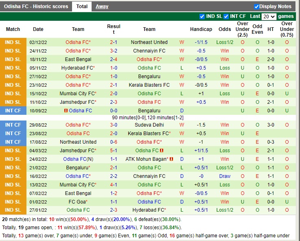The height and width of the screenshot is (241, 300).
Task: Select the Total tab
Action: (x=82, y=7)
